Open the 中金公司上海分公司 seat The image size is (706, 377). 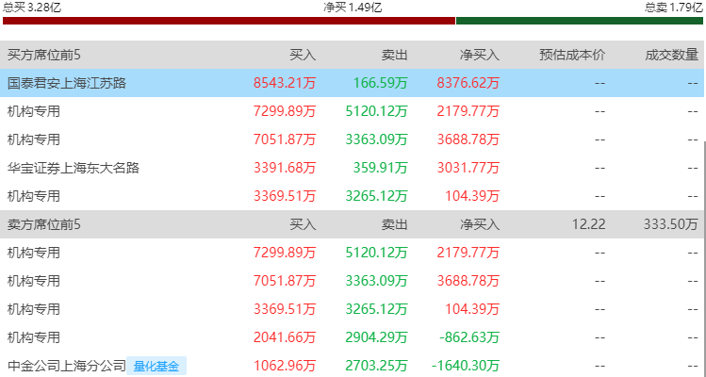point(67,366)
